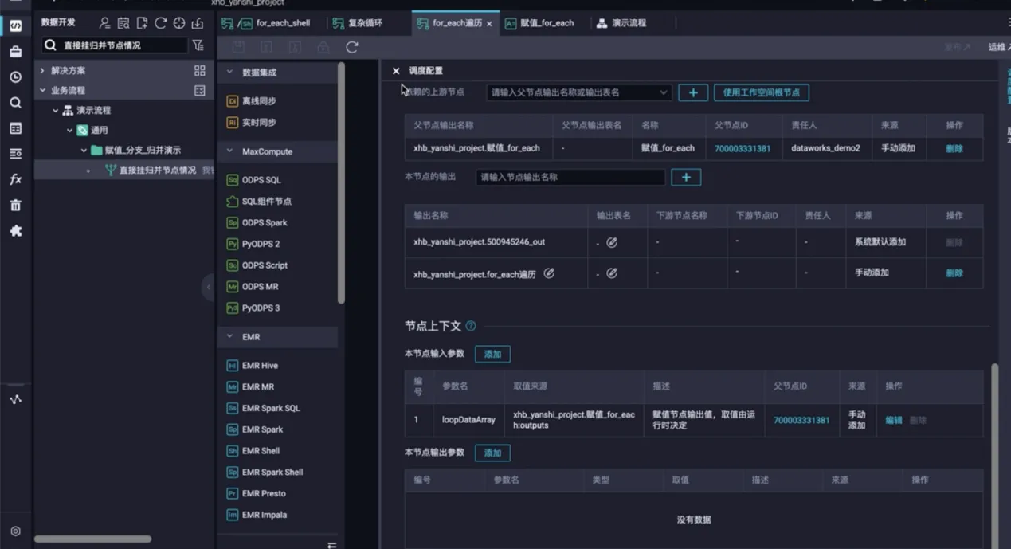Click the import icon in 数据开发 header
Screen dimensions: 1011x549
(x=197, y=23)
